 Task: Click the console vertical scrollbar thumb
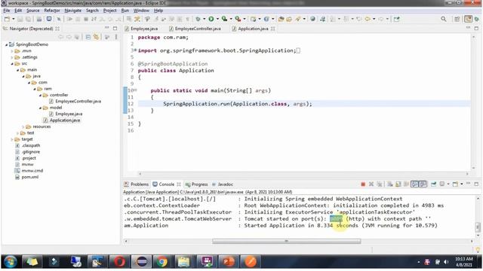point(478,227)
